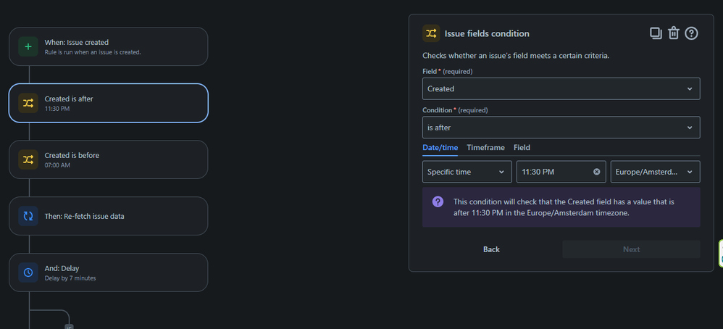723x329 pixels.
Task: Change the Europe/Amsterdam timezone dropdown
Action: tap(655, 172)
